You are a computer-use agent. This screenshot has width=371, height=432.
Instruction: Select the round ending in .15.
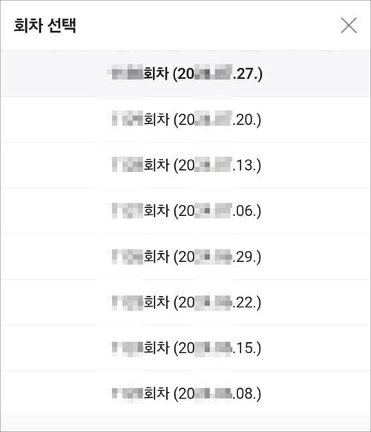pos(185,348)
